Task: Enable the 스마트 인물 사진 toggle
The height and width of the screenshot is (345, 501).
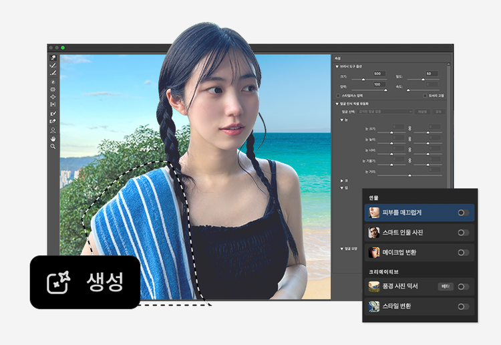Action: pos(464,233)
